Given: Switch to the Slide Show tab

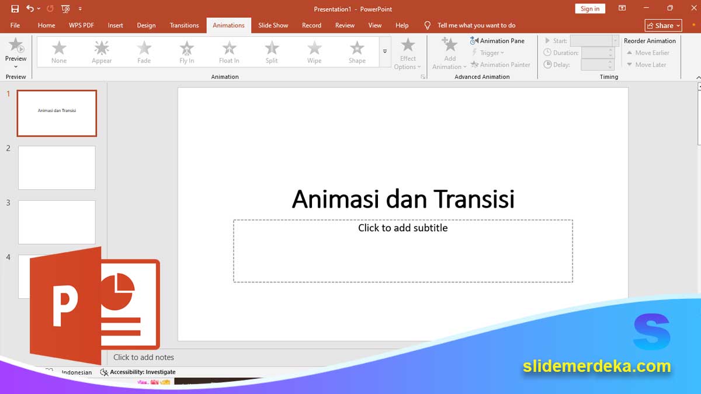Looking at the screenshot, I should 273,25.
